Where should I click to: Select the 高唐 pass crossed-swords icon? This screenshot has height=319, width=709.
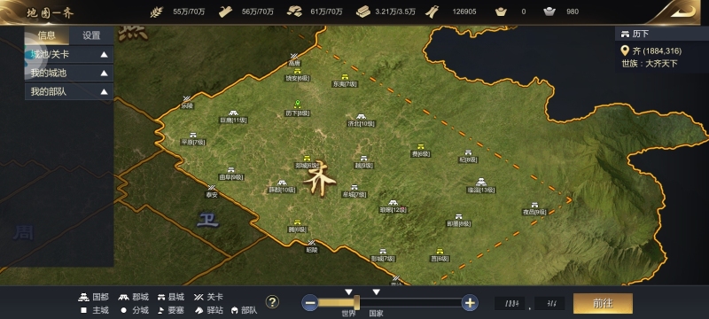(x=294, y=57)
